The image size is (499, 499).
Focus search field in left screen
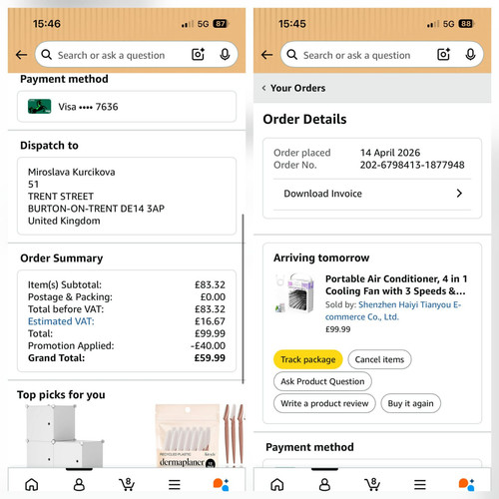pyautogui.click(x=137, y=55)
